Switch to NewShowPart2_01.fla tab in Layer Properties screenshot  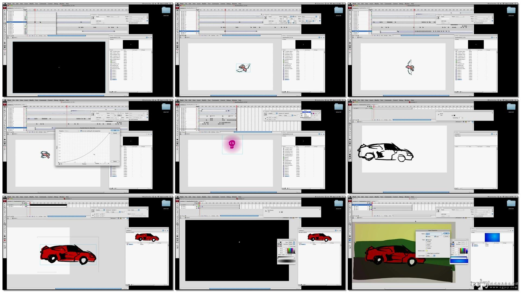pos(365,201)
